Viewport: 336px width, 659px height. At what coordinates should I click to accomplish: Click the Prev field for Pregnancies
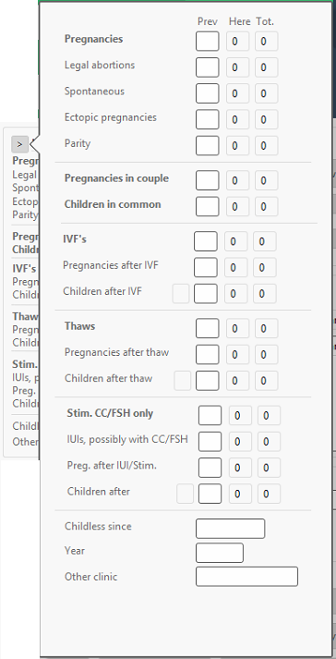(207, 42)
